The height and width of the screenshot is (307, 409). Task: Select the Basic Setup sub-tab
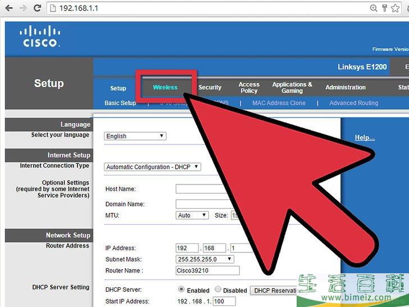(120, 103)
